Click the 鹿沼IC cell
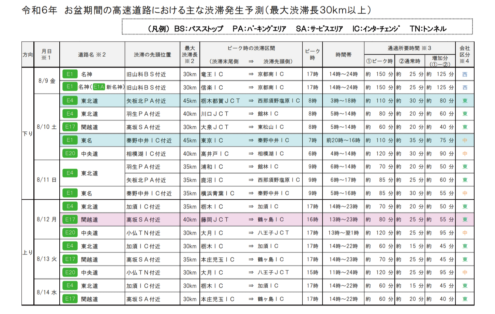495x314 pixels. [212, 180]
